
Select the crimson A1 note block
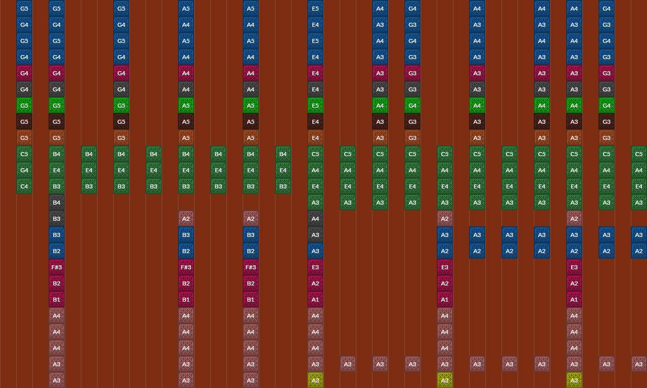(x=315, y=300)
